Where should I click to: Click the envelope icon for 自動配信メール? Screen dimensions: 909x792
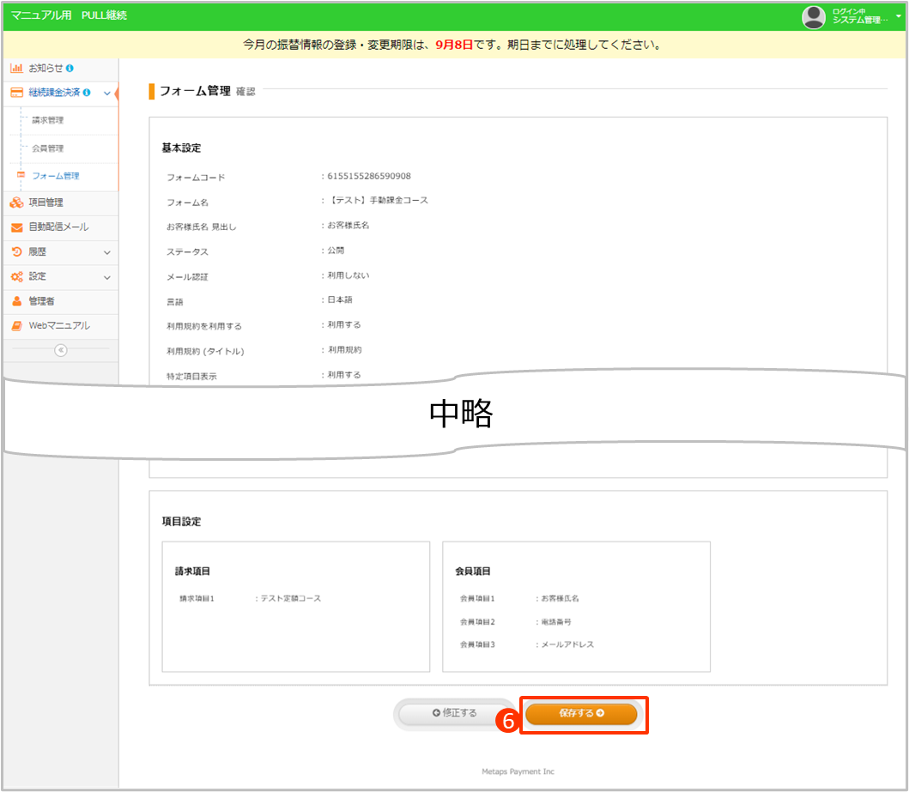pyautogui.click(x=16, y=227)
